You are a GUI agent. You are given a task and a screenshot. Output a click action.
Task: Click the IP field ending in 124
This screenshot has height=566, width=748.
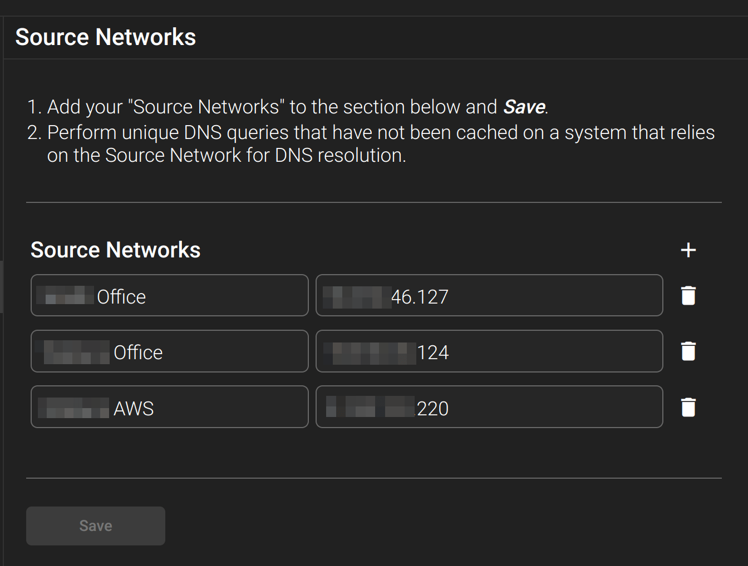(x=489, y=351)
